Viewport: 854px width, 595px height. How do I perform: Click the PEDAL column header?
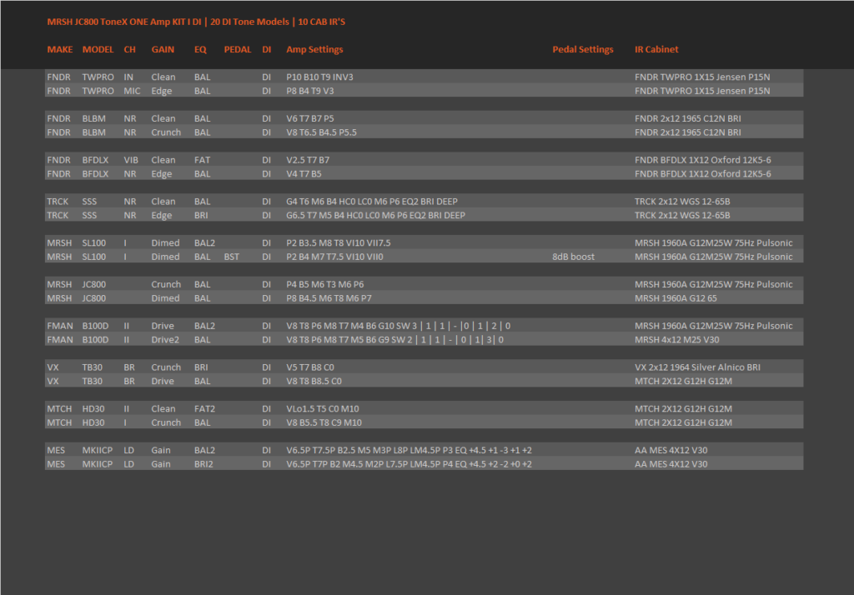point(238,49)
